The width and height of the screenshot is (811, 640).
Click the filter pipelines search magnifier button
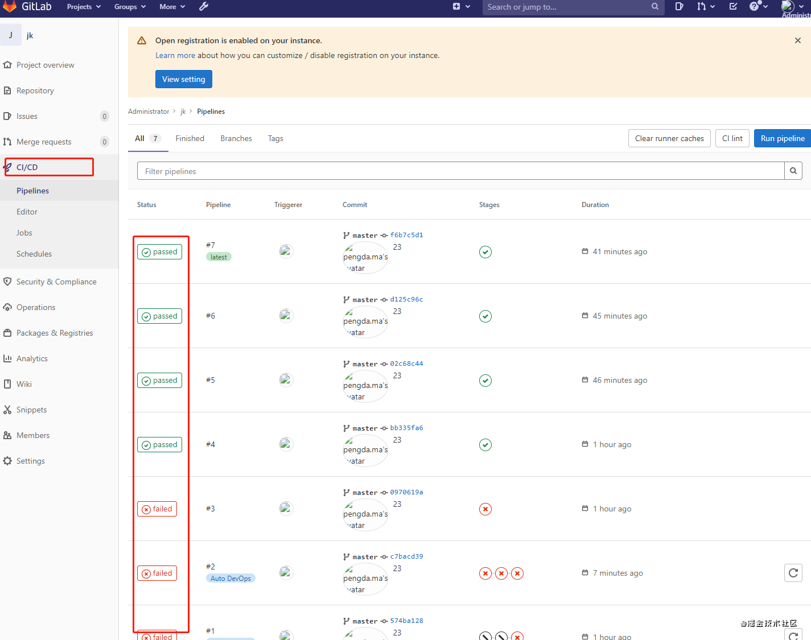click(x=793, y=171)
